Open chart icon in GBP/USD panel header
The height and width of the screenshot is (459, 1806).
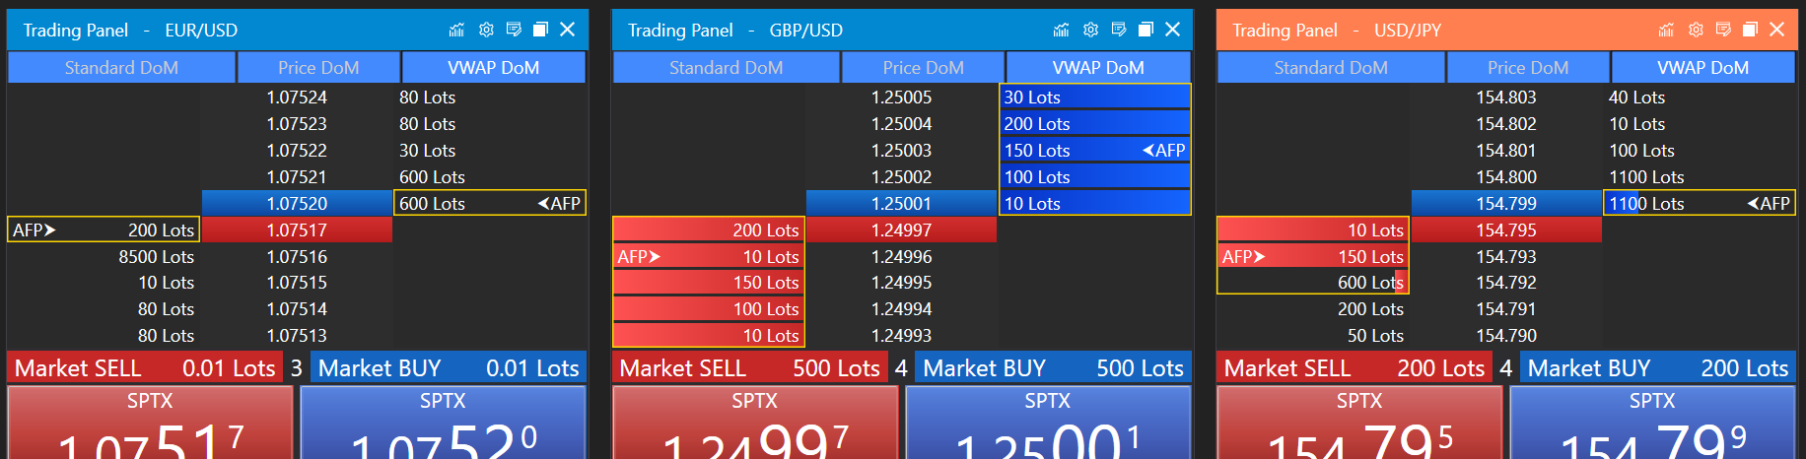click(x=1061, y=30)
